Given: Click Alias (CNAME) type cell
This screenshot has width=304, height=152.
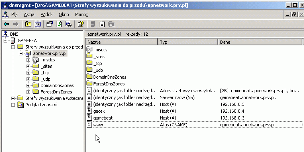Looking at the screenshot, I should pyautogui.click(x=173, y=125).
